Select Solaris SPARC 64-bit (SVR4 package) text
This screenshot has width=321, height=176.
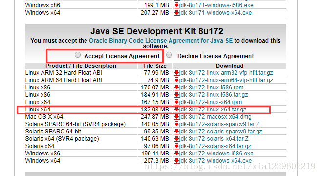click(75, 124)
